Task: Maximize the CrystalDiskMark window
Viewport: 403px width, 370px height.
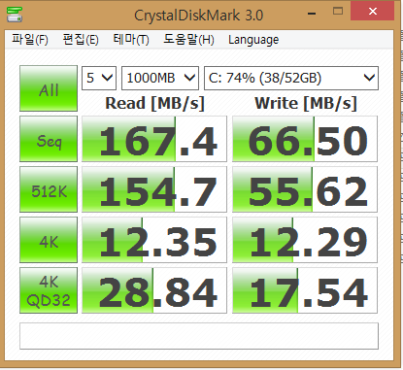Action: pyautogui.click(x=338, y=12)
